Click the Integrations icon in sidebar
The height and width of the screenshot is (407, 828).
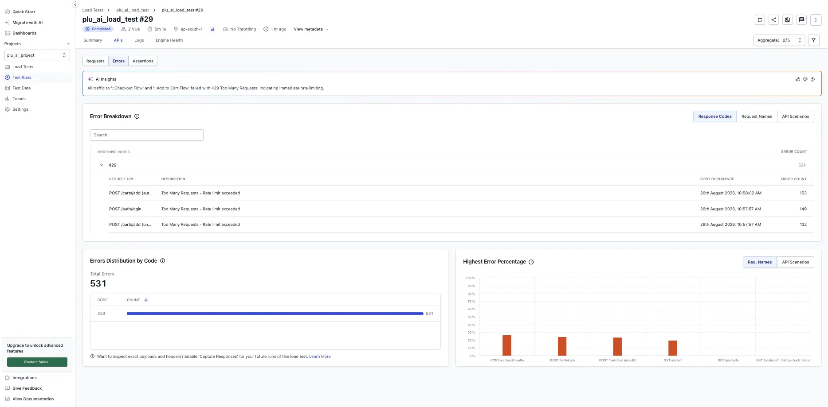pyautogui.click(x=7, y=378)
